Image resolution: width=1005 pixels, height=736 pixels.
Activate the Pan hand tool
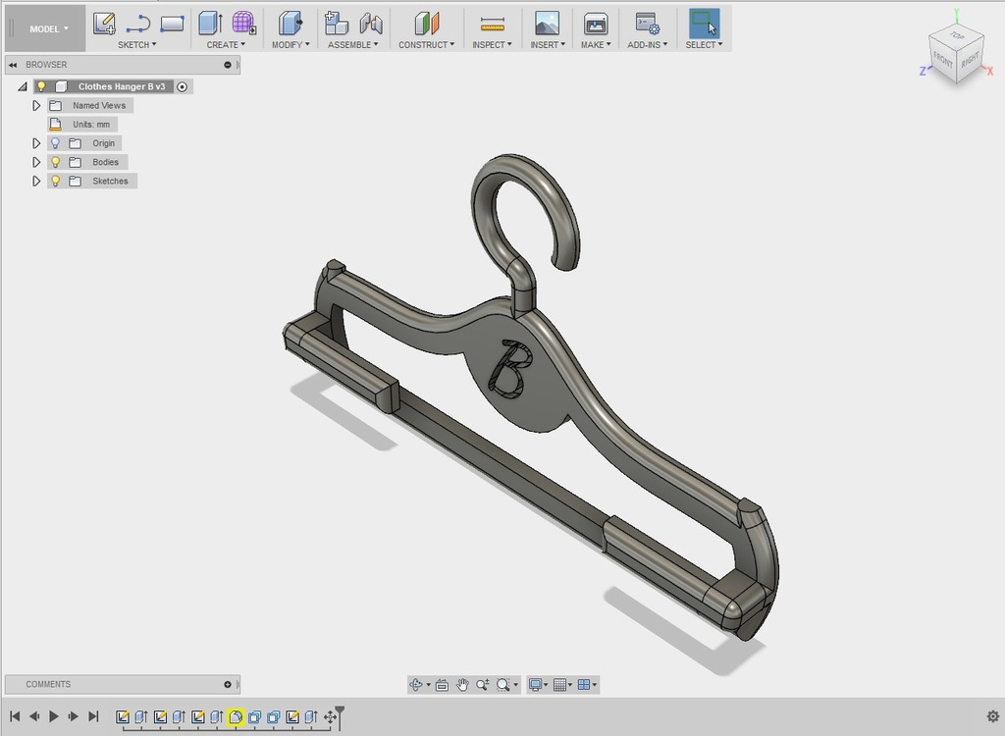[x=462, y=685]
